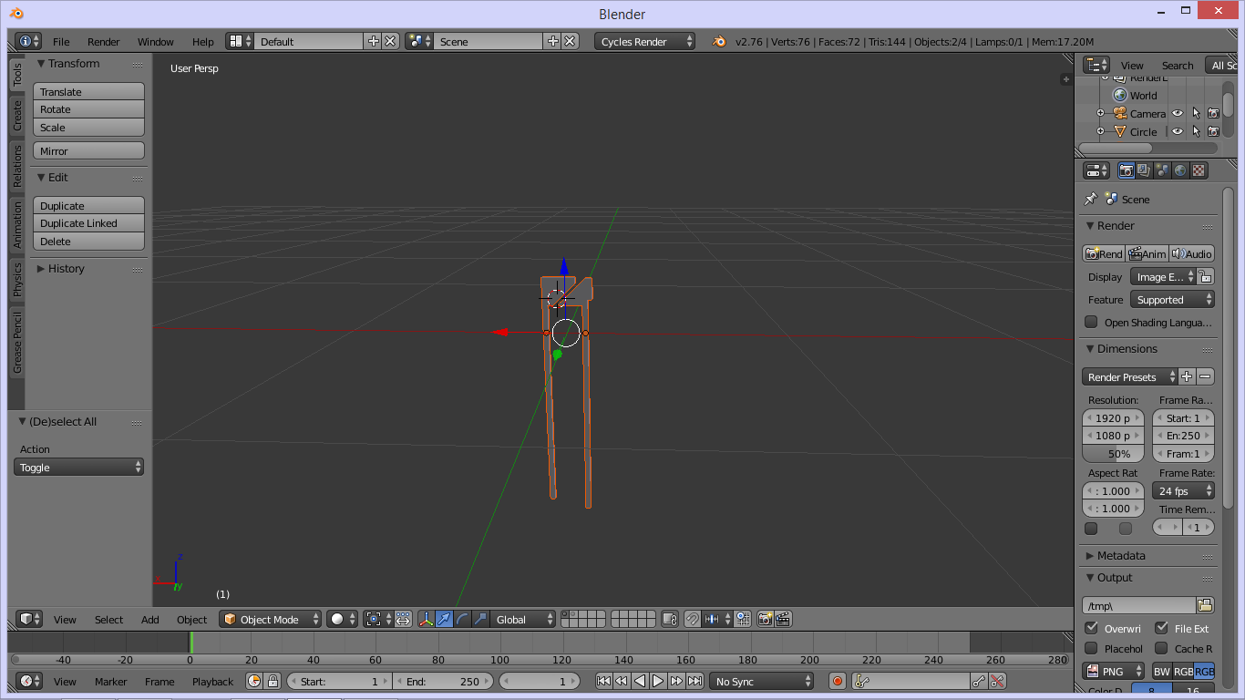
Task: Open the Feature set Supported dropdown
Action: tap(1172, 299)
